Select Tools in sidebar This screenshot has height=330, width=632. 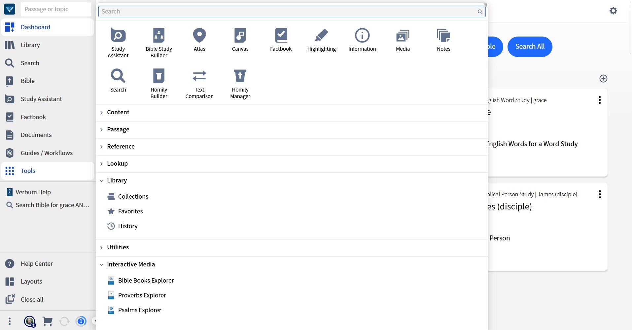click(48, 171)
